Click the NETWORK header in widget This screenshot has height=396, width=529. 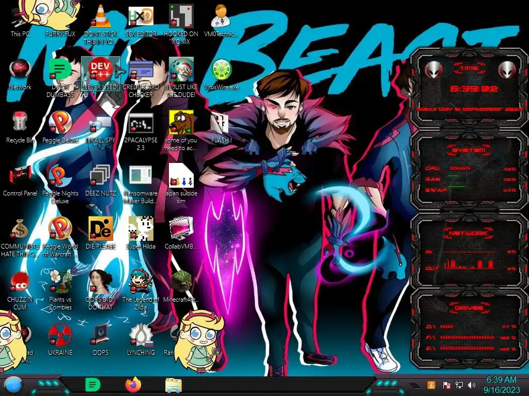pyautogui.click(x=469, y=233)
